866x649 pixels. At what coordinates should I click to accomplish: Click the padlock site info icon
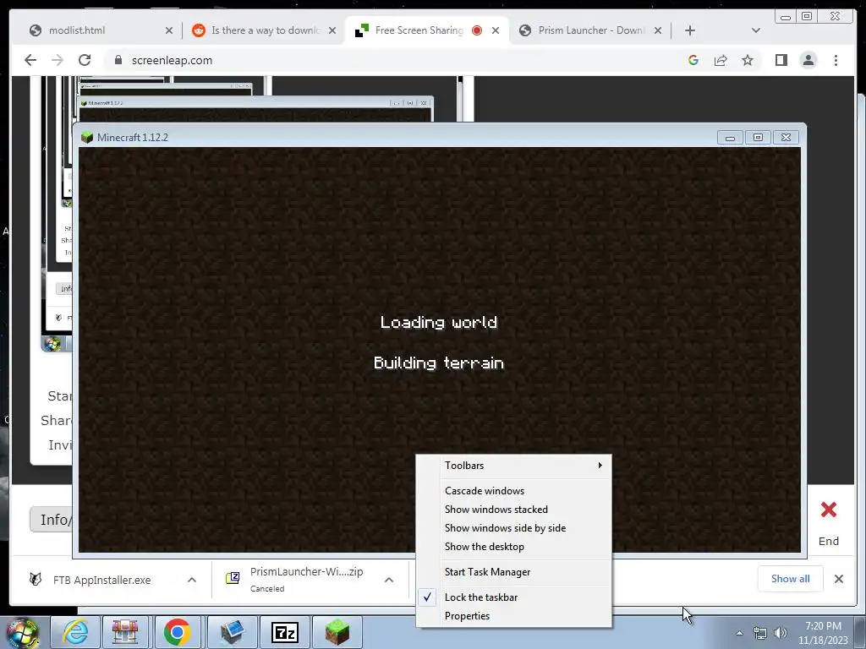point(118,60)
